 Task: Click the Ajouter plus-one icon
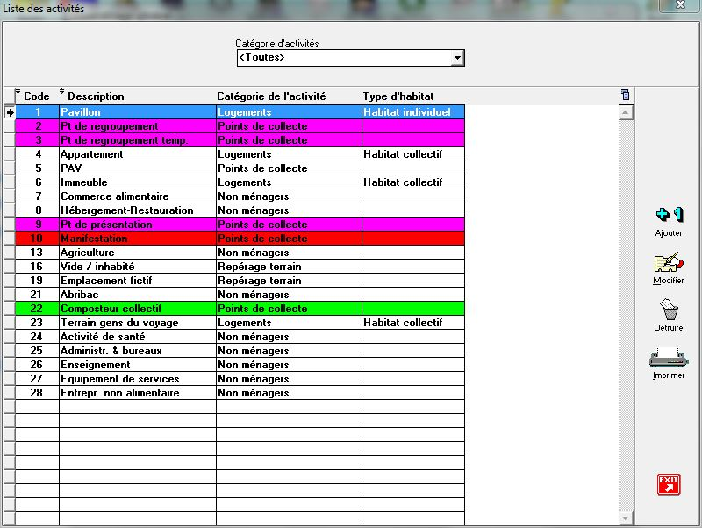[x=669, y=215]
